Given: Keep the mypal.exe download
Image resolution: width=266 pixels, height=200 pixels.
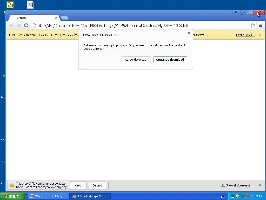Looking at the screenshot, I should tap(78, 185).
